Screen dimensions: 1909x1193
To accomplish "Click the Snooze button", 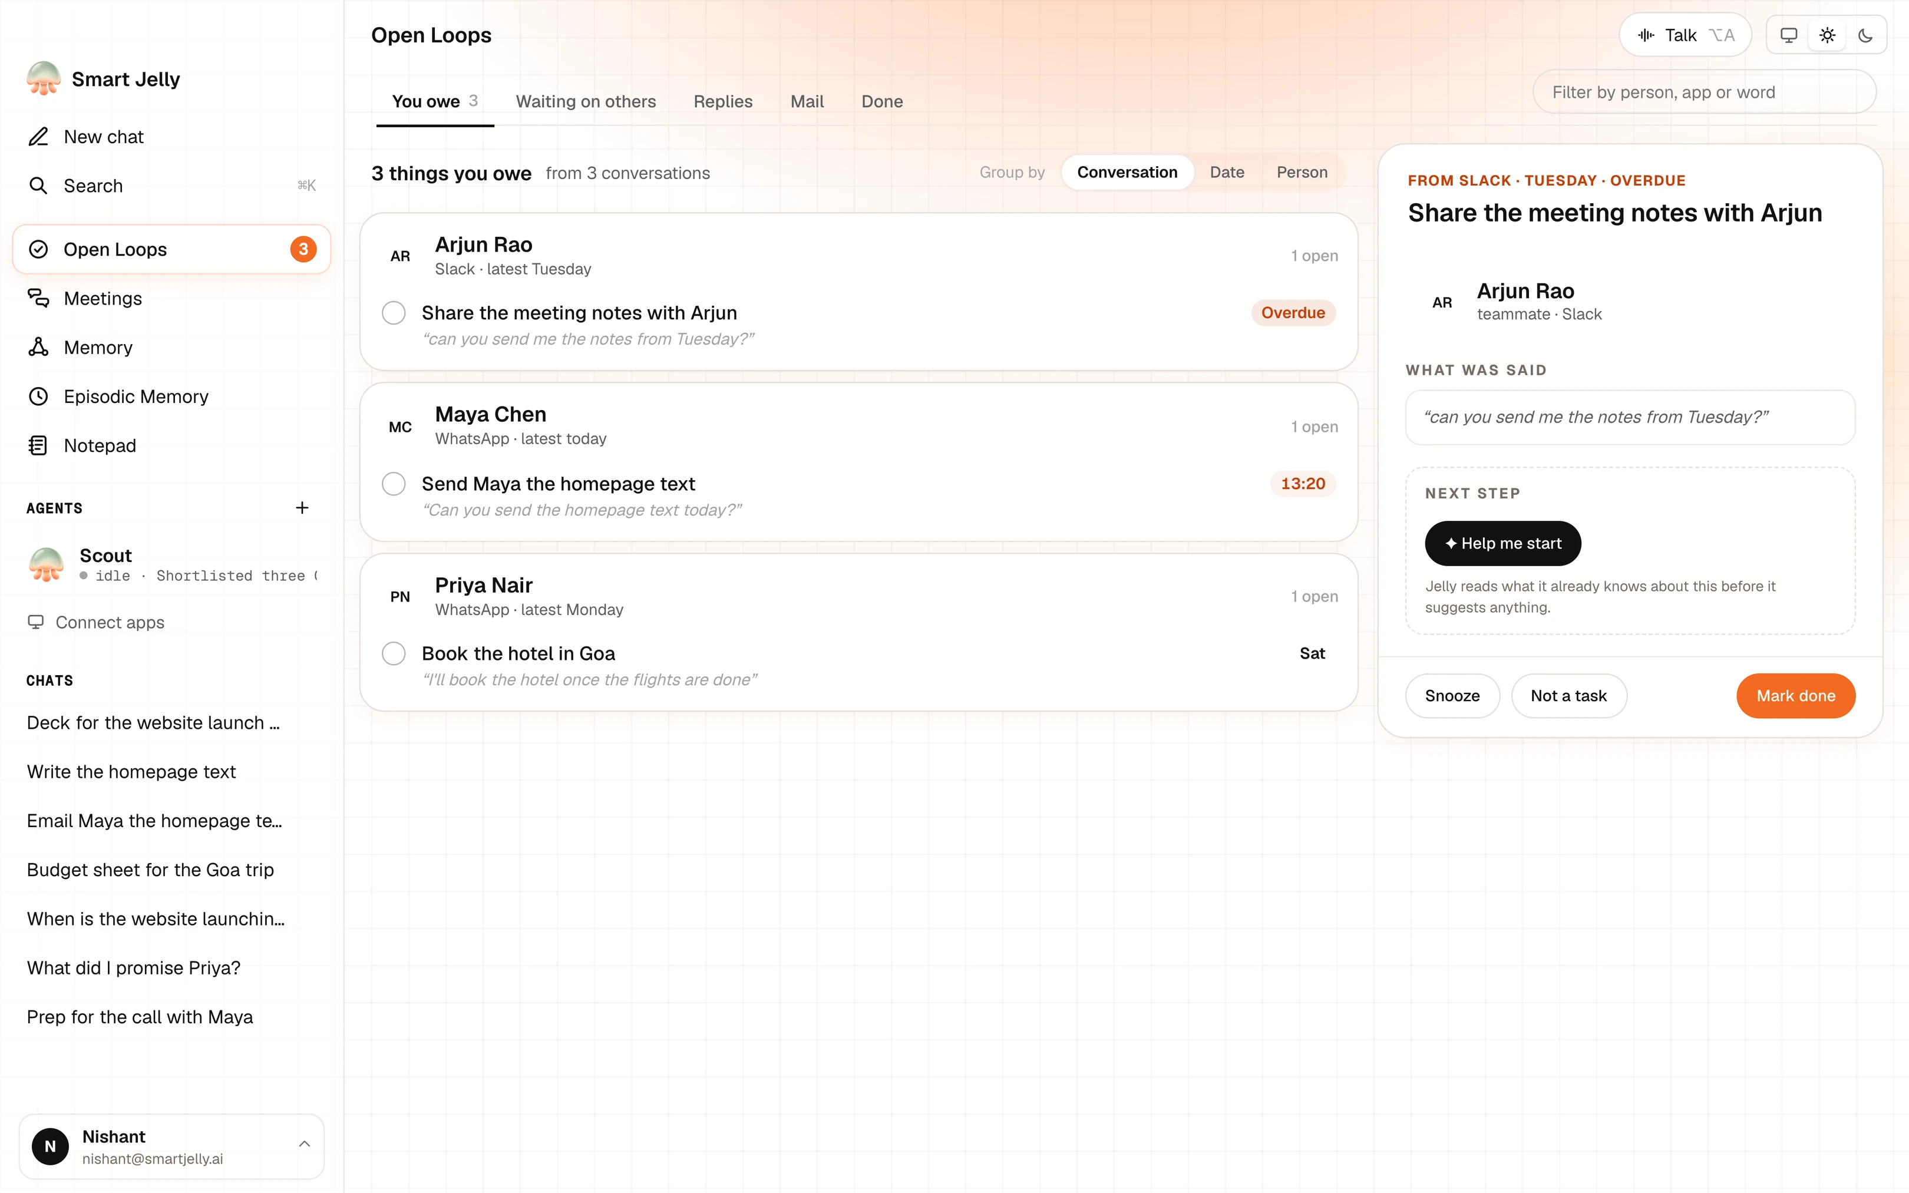I will [x=1451, y=695].
